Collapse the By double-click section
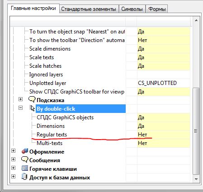 click(20, 108)
